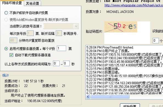Click the 每个IP投 votes input field
163x107 pixels.
[x=61, y=48]
